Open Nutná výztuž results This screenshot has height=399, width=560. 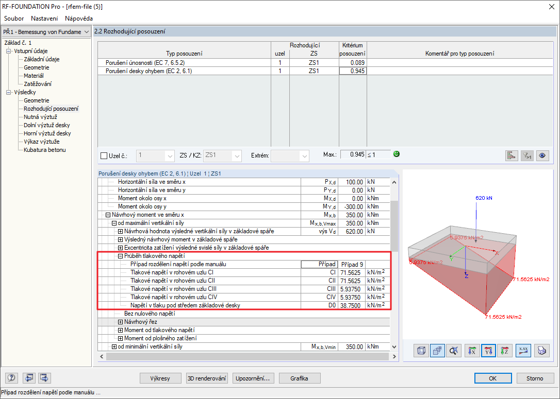[x=40, y=117]
